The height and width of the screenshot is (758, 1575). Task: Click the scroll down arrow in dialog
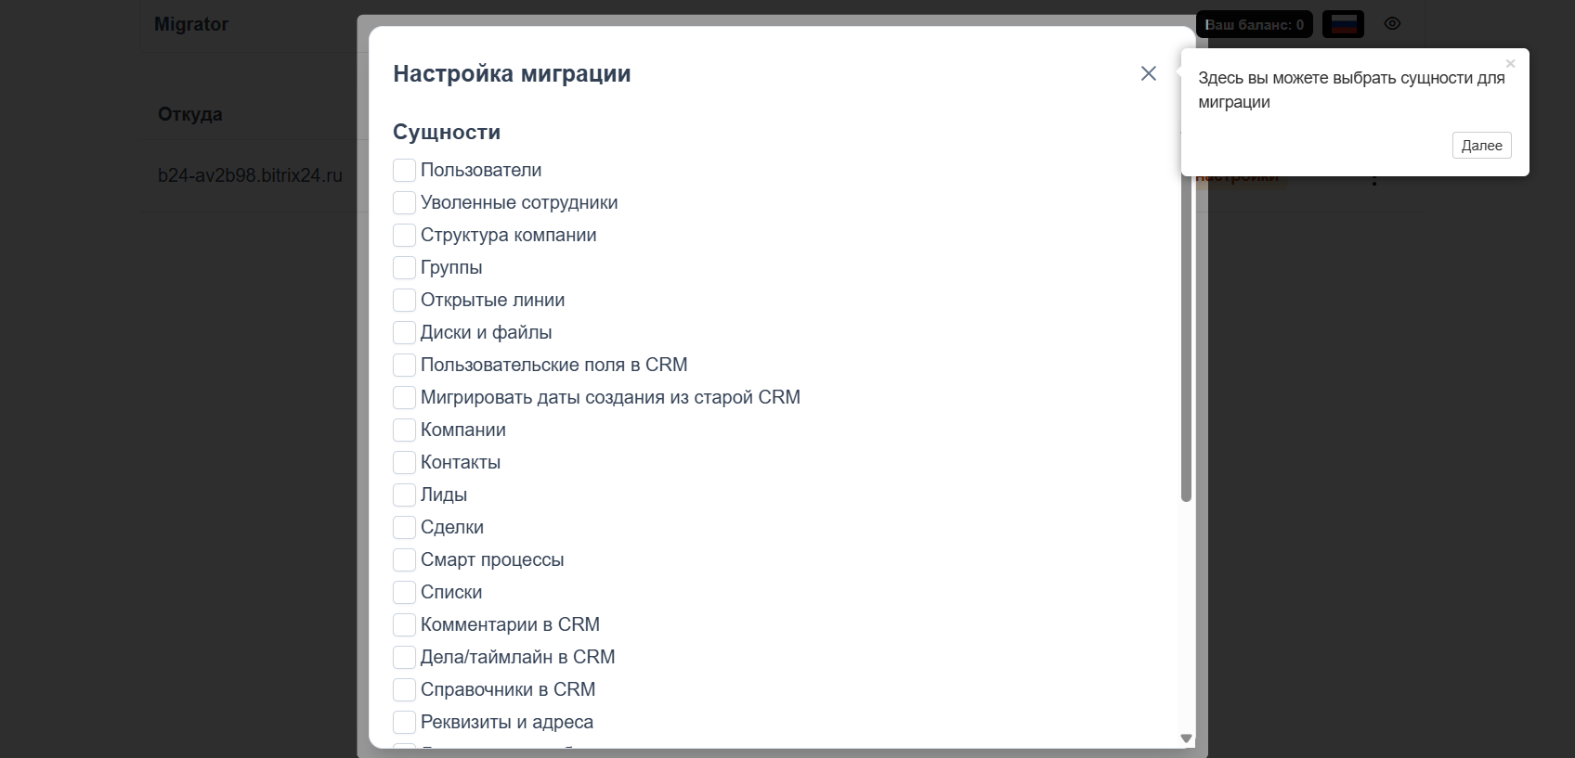(1186, 739)
